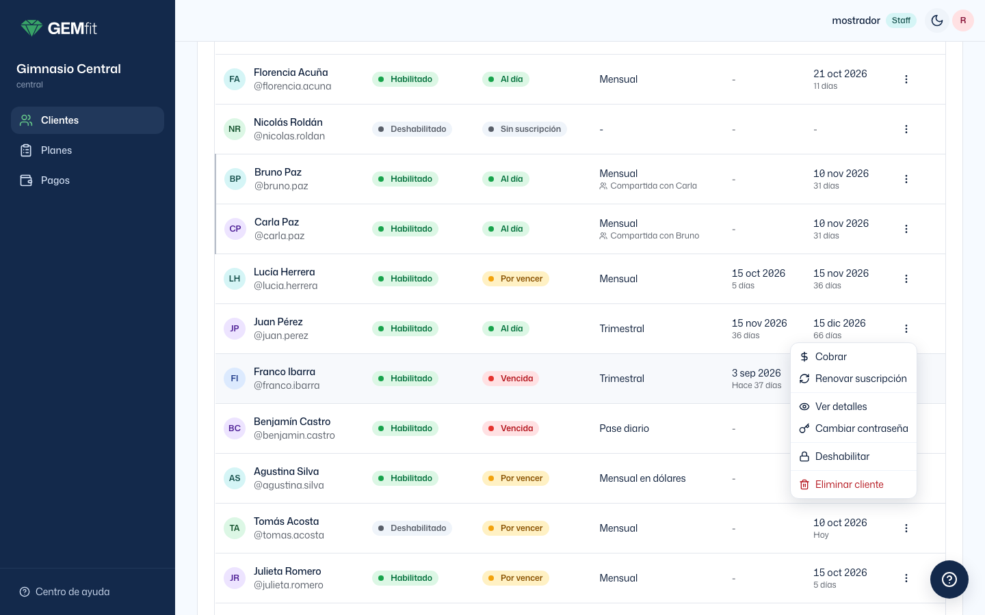Click the BP avatar for Bruno Paz
985x615 pixels.
pos(235,179)
